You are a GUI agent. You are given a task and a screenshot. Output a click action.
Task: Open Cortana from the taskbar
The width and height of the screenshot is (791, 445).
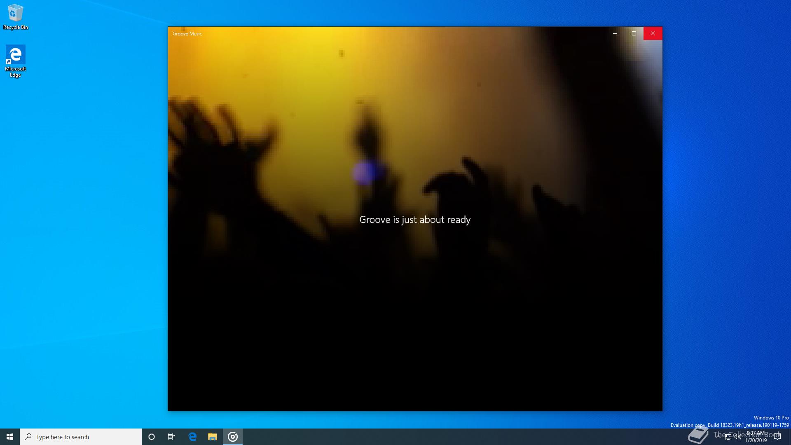(x=151, y=437)
